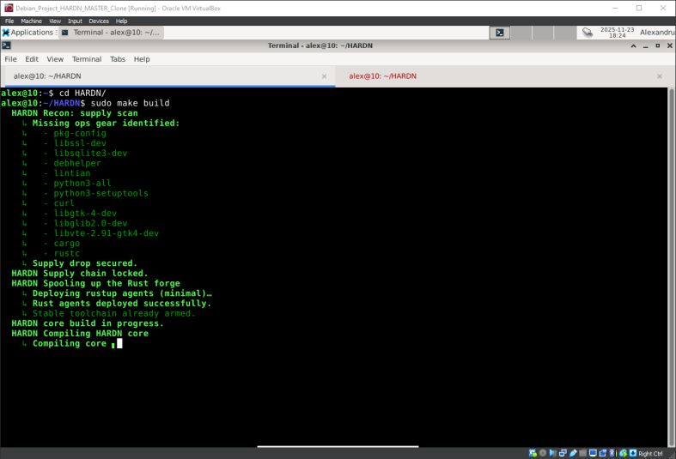The width and height of the screenshot is (676, 459).
Task: Click the 'sudo make build' command text
Action: [130, 103]
